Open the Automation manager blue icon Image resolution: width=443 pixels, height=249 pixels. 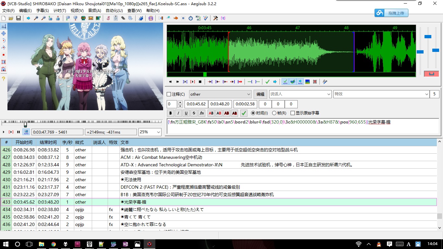click(x=141, y=18)
